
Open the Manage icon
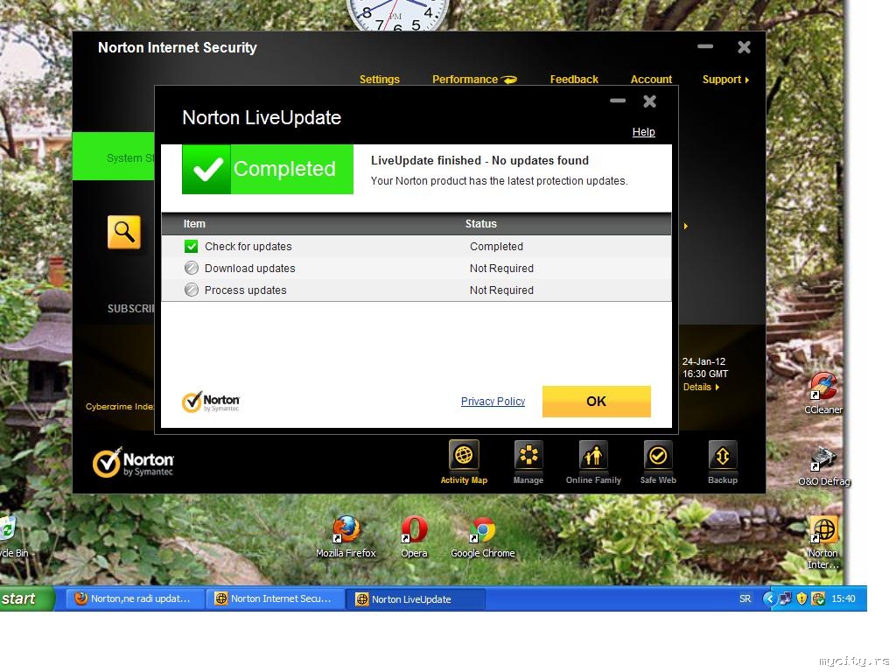pyautogui.click(x=528, y=462)
